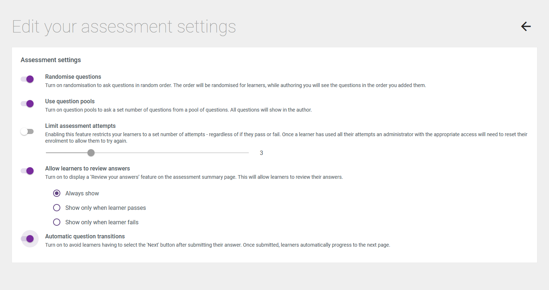This screenshot has width=549, height=290.
Task: Choose Show only when learner passes
Action: (57, 208)
